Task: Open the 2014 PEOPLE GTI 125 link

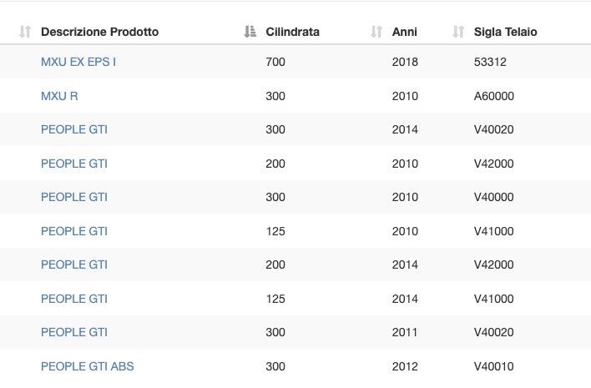Action: (x=74, y=299)
